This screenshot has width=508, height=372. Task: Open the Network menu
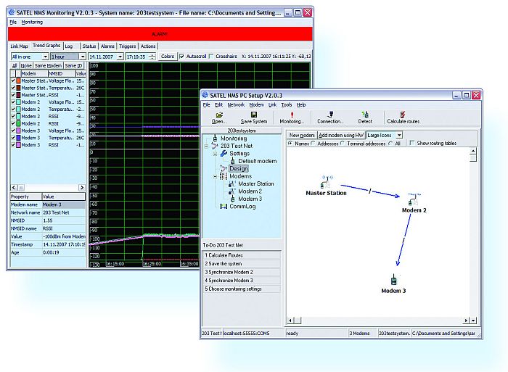coord(236,104)
